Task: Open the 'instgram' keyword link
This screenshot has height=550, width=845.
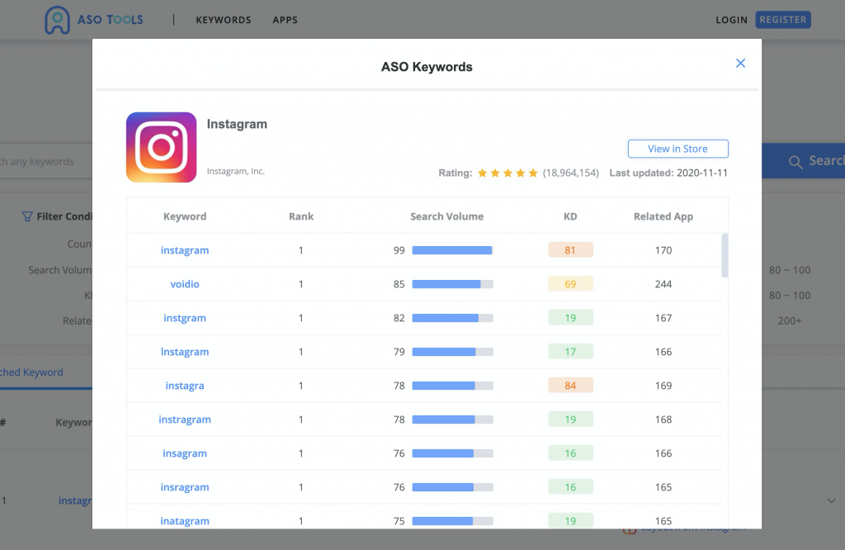Action: point(185,318)
